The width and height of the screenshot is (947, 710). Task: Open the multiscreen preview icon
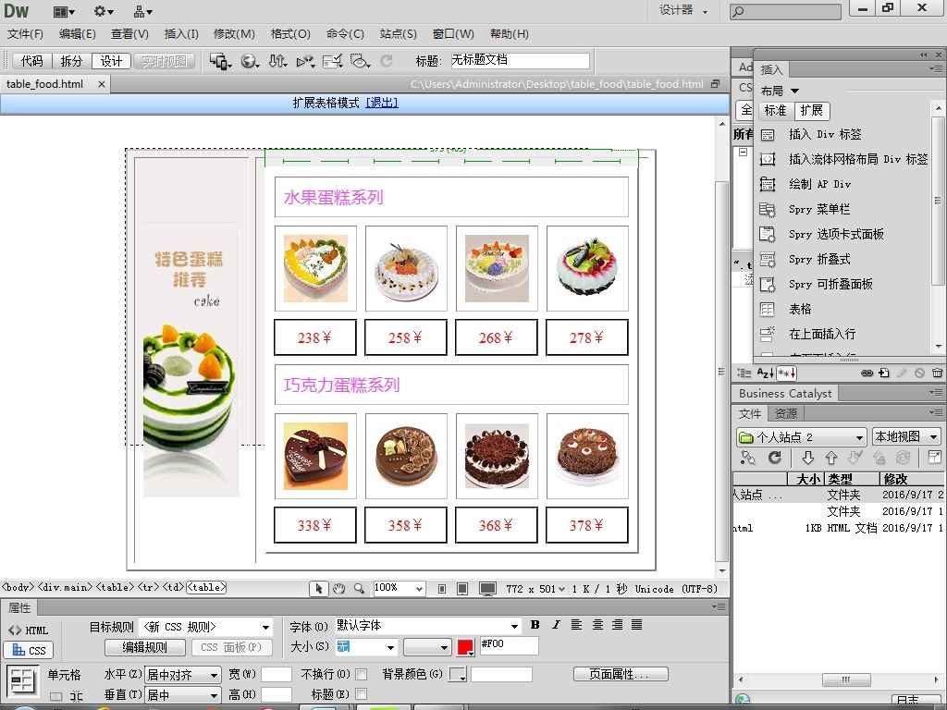[220, 61]
